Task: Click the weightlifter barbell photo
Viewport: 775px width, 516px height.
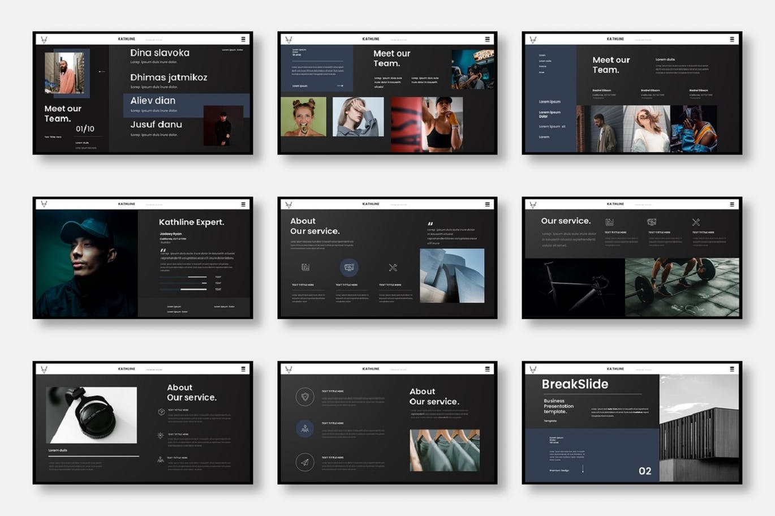Action: coord(682,287)
